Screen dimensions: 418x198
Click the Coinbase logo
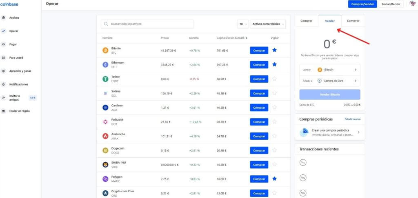pyautogui.click(x=9, y=4)
